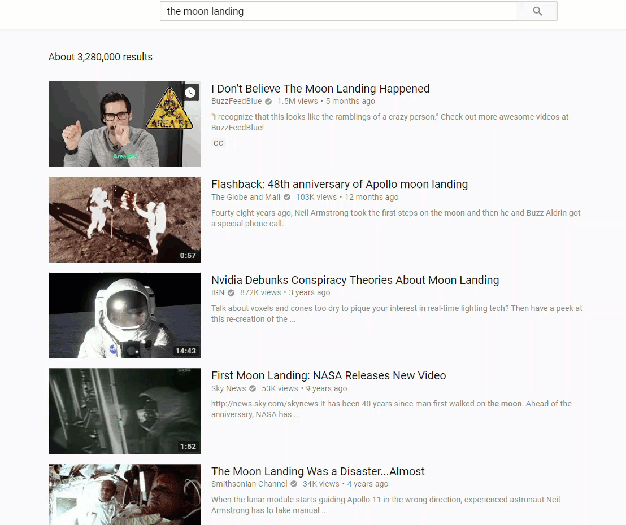Open 'The Moon Landing Was a Disaster...Almost'
The height and width of the screenshot is (525, 626).
click(x=318, y=471)
